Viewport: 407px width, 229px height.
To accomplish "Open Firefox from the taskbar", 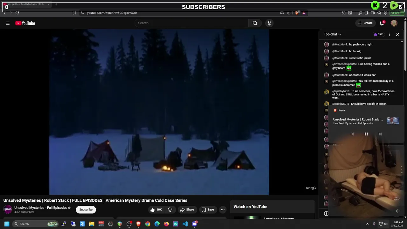I will [166, 224].
